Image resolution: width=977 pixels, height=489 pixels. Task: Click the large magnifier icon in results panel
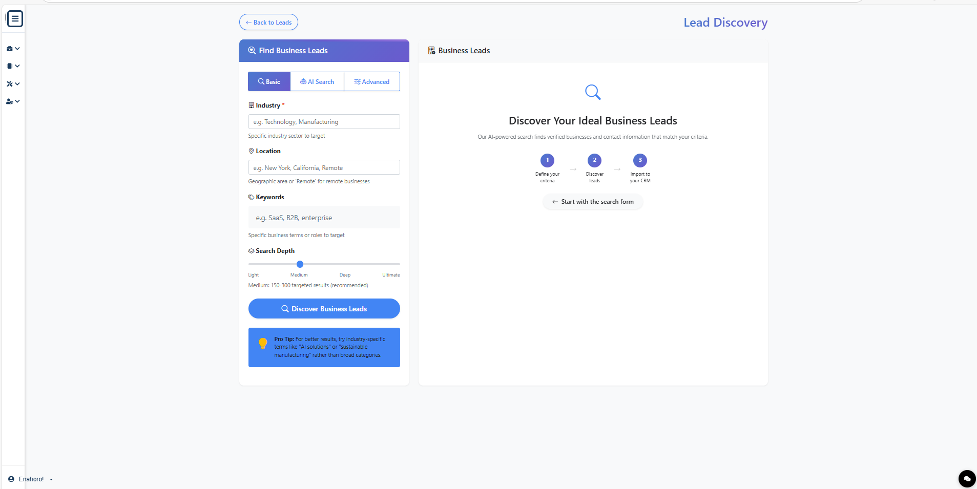(593, 92)
